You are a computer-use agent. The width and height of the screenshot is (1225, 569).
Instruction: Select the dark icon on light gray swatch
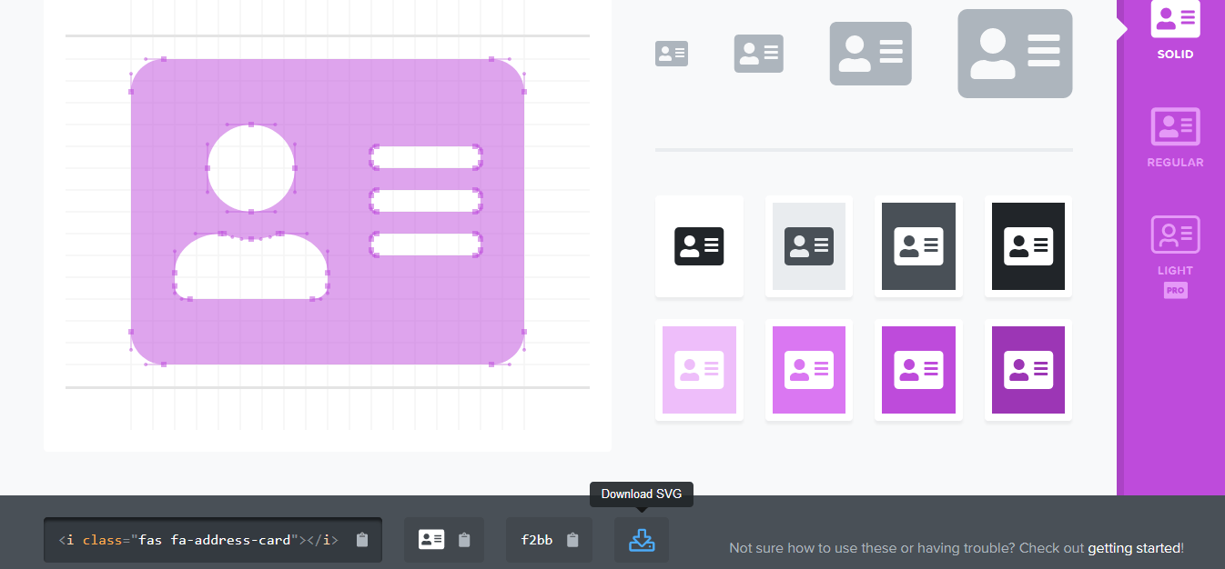pyautogui.click(x=809, y=246)
